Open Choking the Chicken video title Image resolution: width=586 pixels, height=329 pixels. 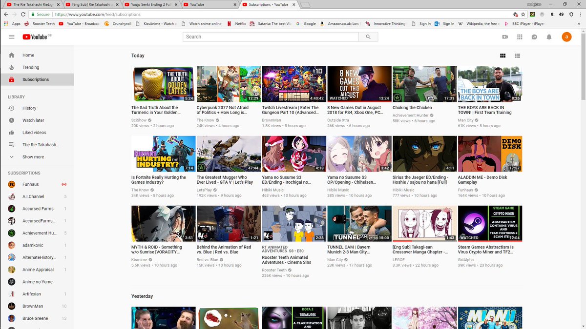(x=412, y=108)
